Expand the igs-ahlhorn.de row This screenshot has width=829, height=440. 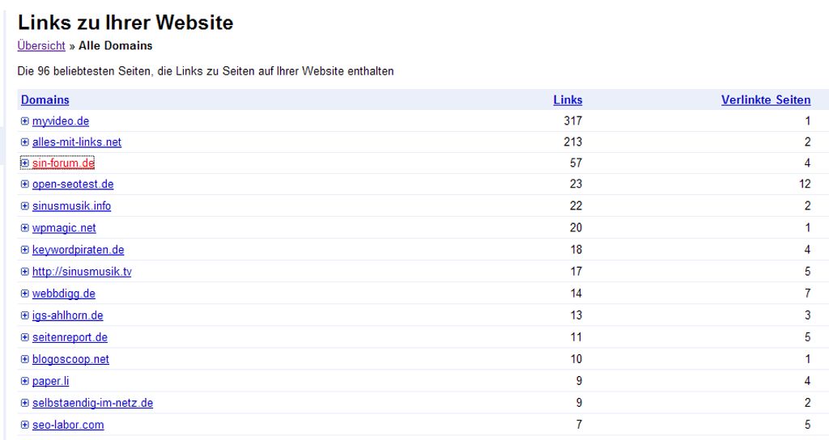tap(25, 316)
